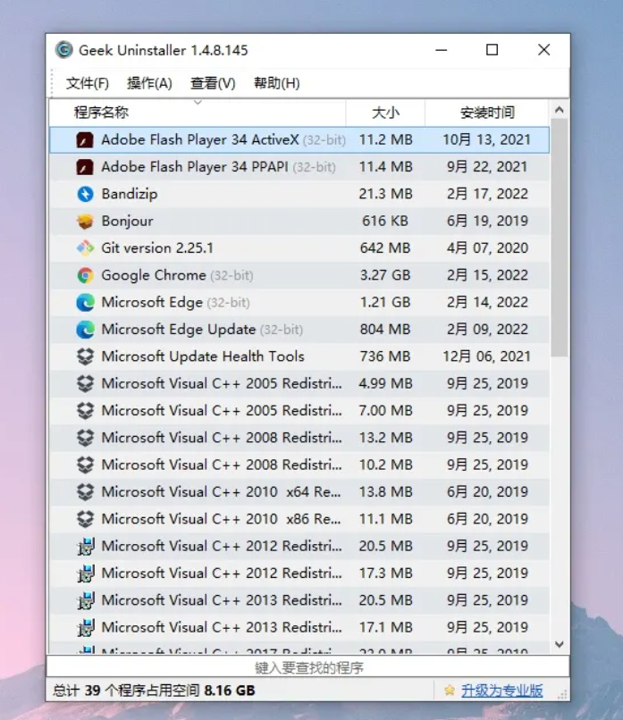Screen dimensions: 623x720
Task: Click icon of Visual C++ 2008 10.2 MB row
Action: coord(85,465)
